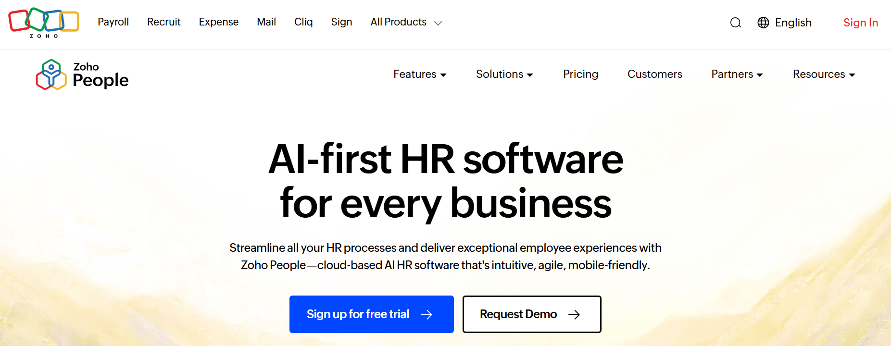Click the text "Streamline all your HR processes"
The height and width of the screenshot is (346, 891).
pyautogui.click(x=313, y=248)
